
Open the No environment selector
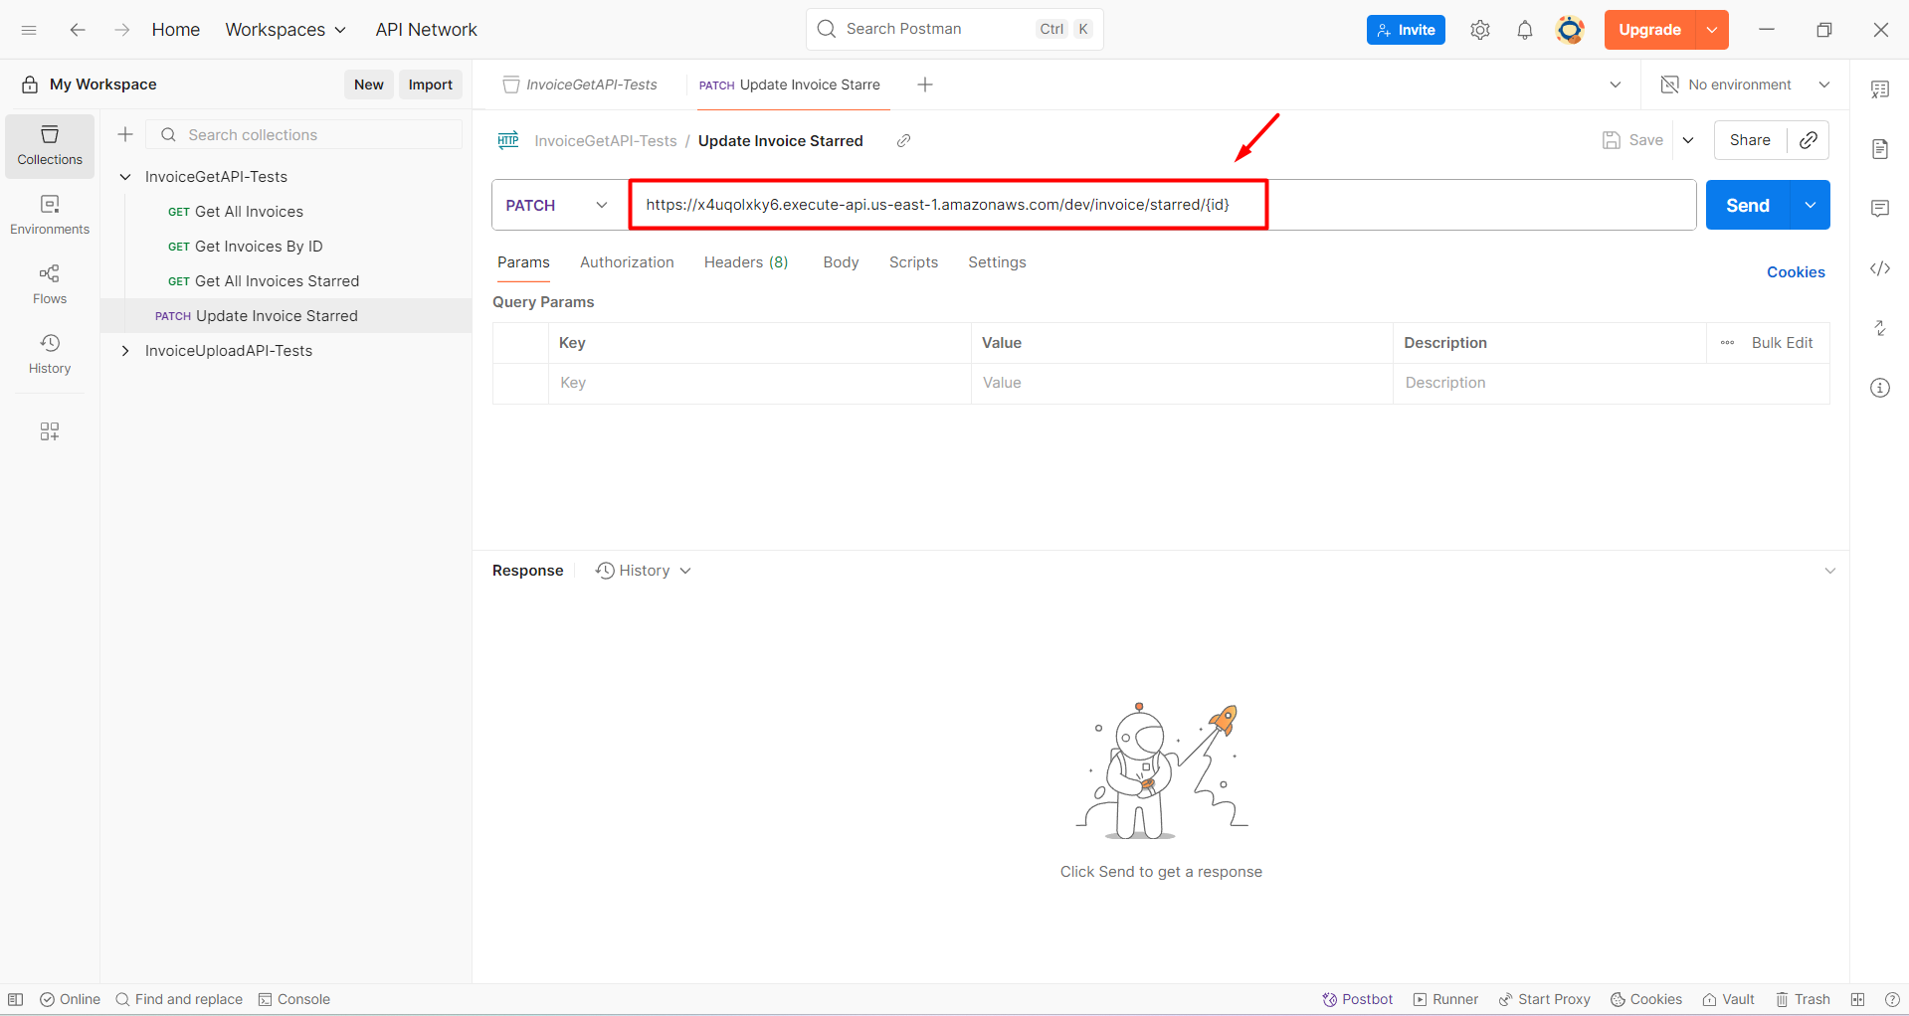(1741, 85)
